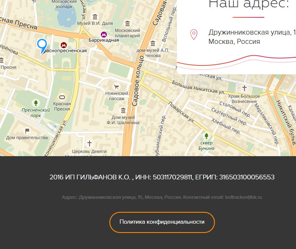The width and height of the screenshot is (296, 249).
Task: Click the blue location pin marker
Action: [42, 46]
